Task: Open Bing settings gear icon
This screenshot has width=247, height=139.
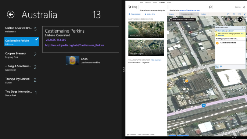Action: point(244,7)
